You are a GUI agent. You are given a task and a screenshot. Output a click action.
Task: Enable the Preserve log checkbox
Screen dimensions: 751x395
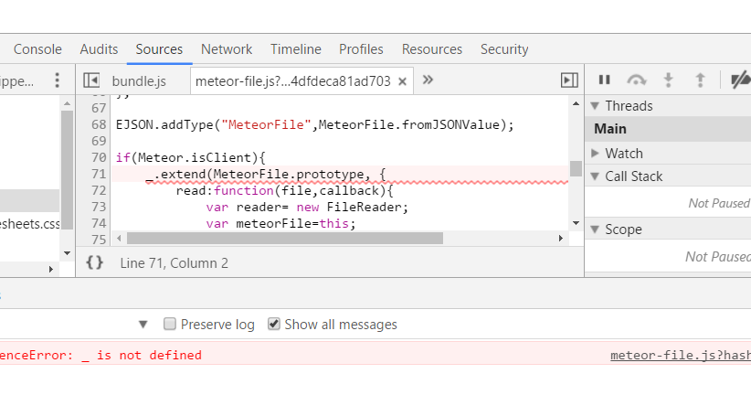pyautogui.click(x=170, y=324)
